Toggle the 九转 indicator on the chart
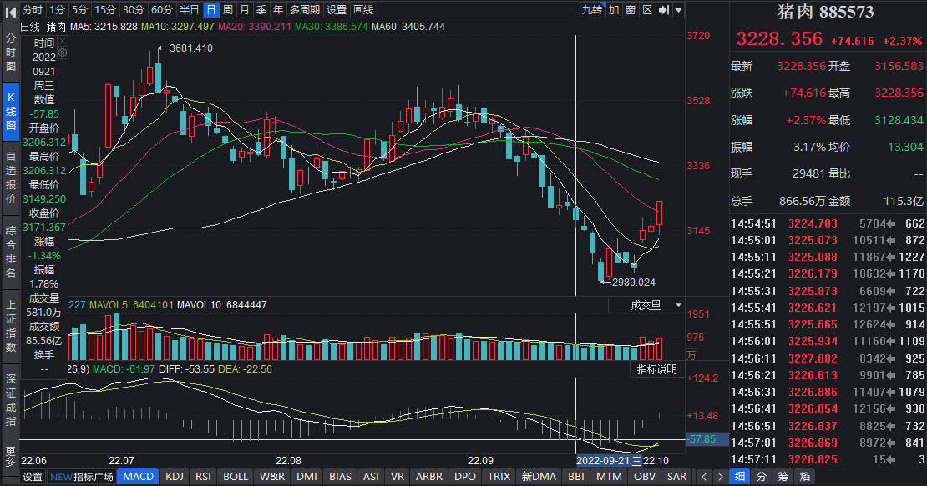This screenshot has width=927, height=486. (x=591, y=10)
